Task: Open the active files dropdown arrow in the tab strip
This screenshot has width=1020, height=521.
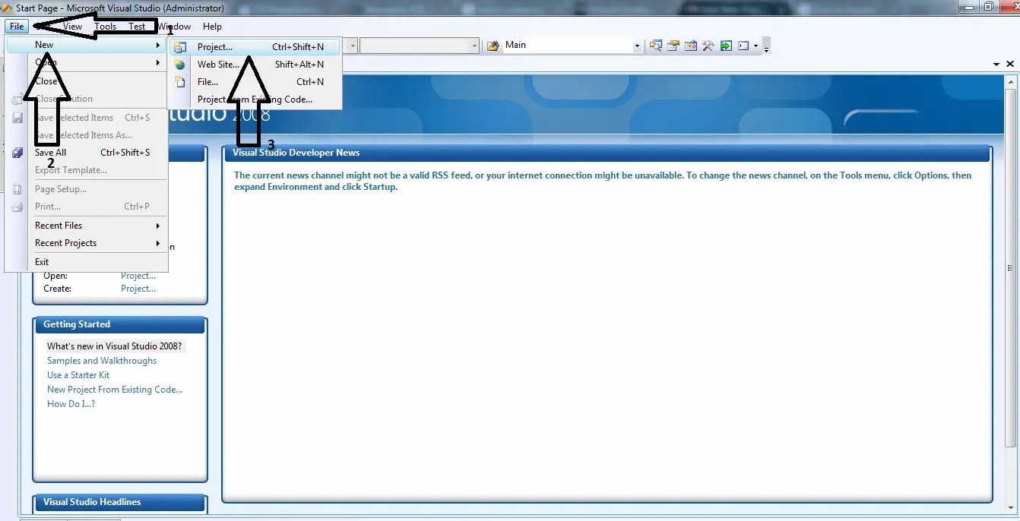Action: (996, 65)
